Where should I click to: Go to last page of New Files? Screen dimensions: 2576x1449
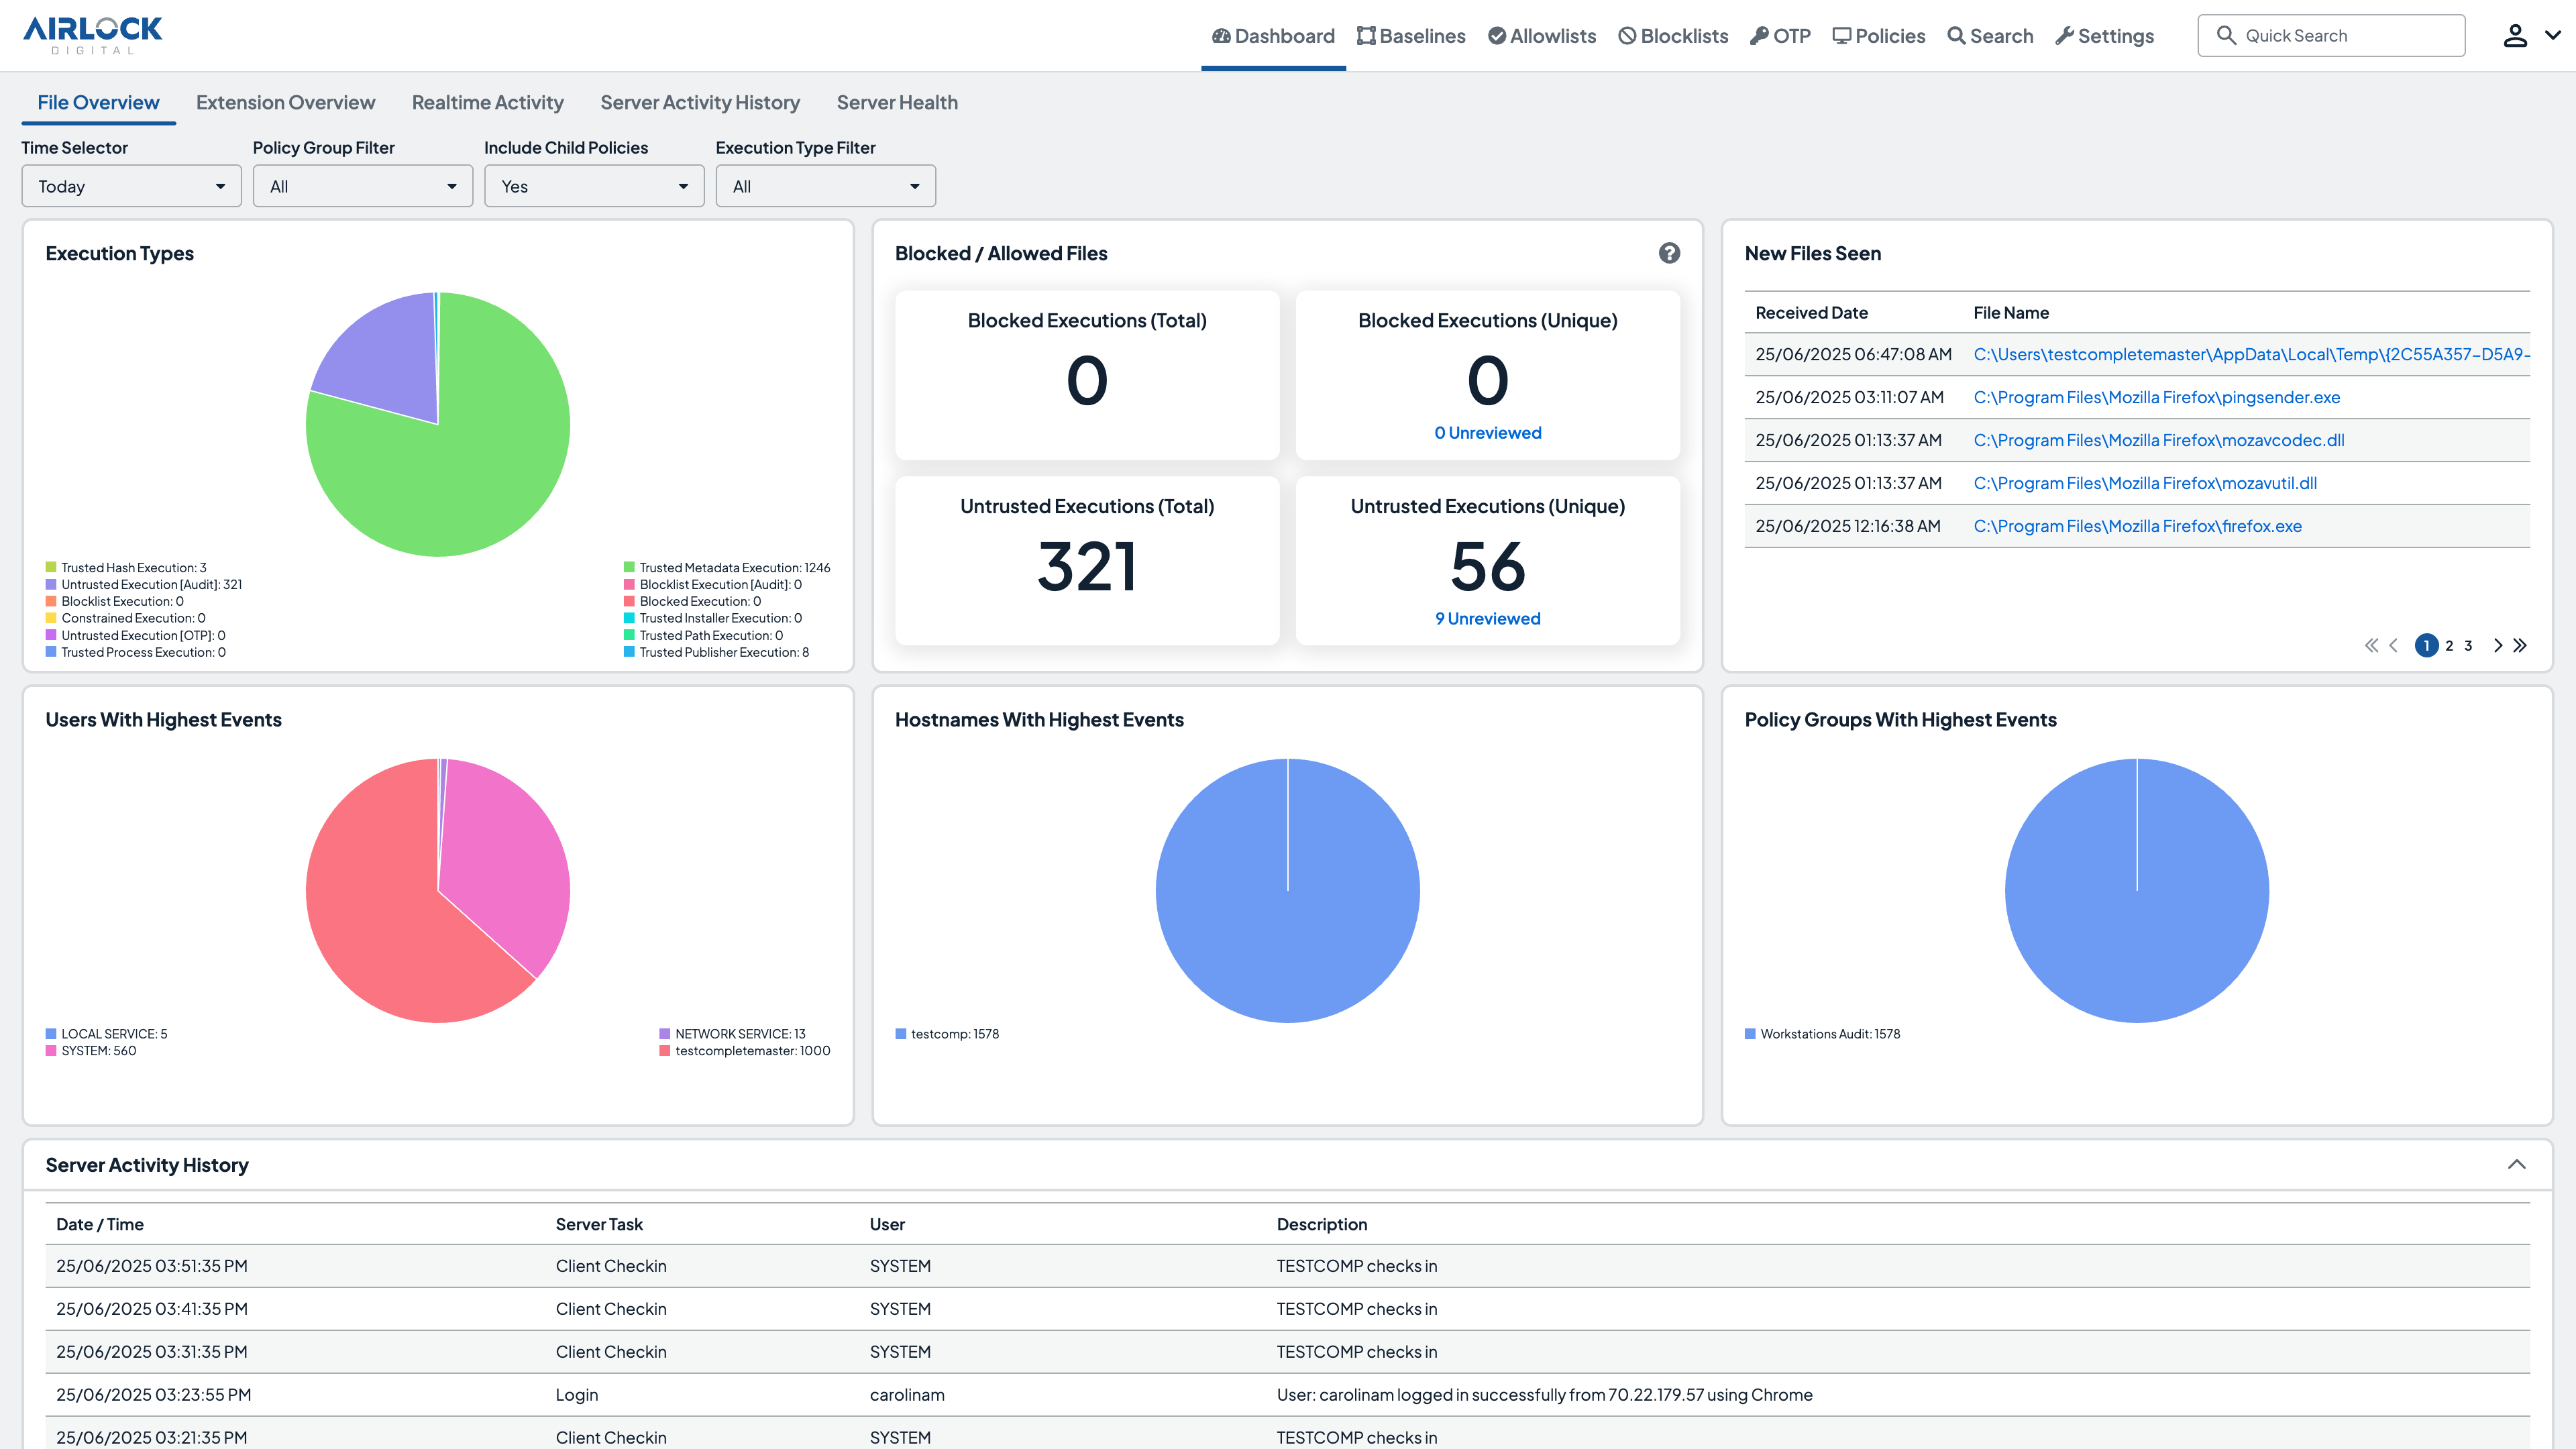[x=2520, y=645]
